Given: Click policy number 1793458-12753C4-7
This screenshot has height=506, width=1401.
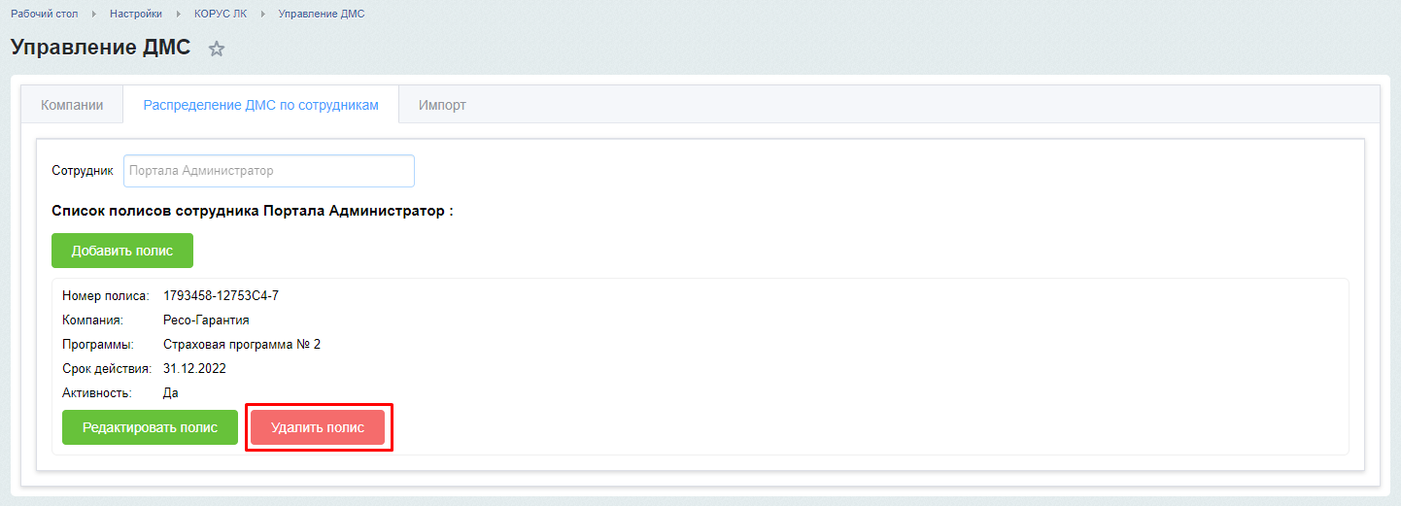Looking at the screenshot, I should 221,295.
